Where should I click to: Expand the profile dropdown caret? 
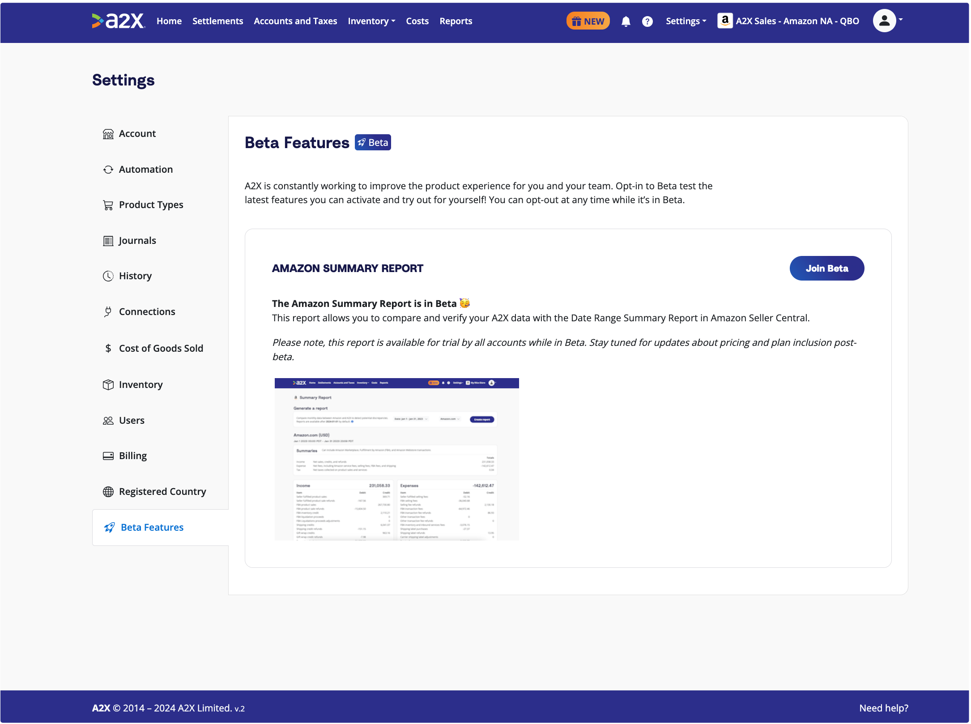click(x=901, y=20)
